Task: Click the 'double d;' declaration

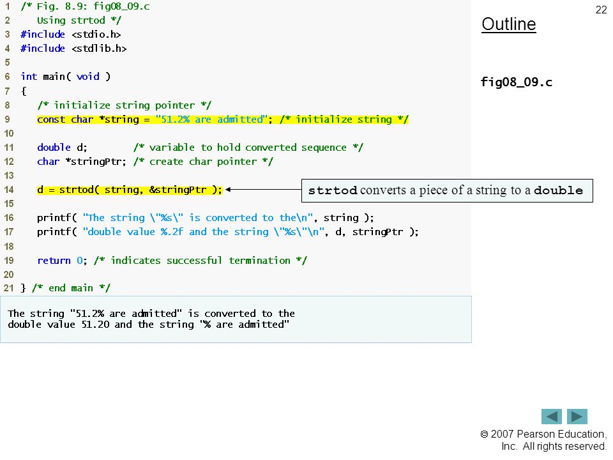Action: (x=62, y=148)
